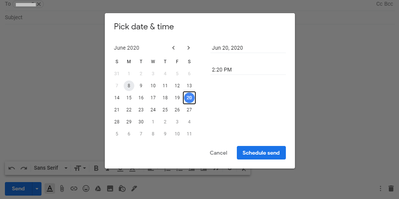This screenshot has width=399, height=199.
Task: Click the undo arrow in the formatting toolbar
Action: [12, 168]
